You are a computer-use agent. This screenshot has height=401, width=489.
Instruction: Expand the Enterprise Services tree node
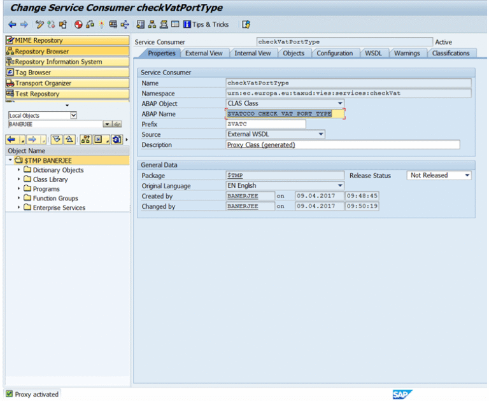coord(18,208)
